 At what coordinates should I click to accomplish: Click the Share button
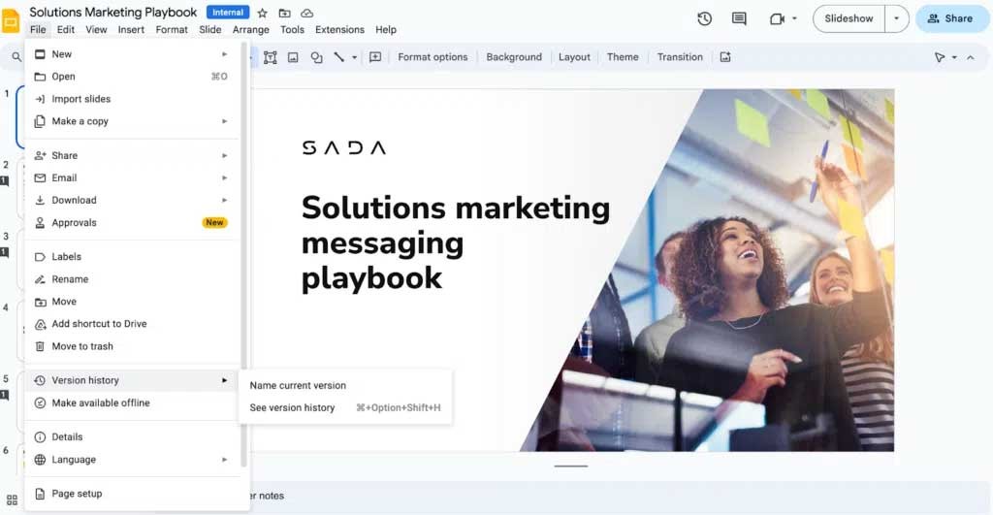tap(949, 18)
